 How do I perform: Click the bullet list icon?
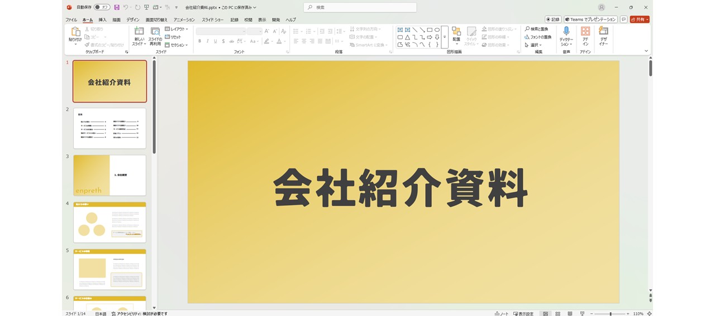[x=295, y=31]
